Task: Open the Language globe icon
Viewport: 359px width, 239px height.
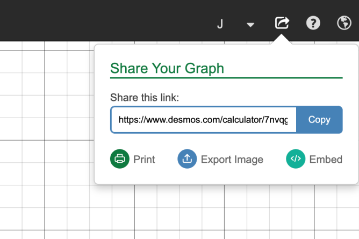Action: click(x=343, y=23)
